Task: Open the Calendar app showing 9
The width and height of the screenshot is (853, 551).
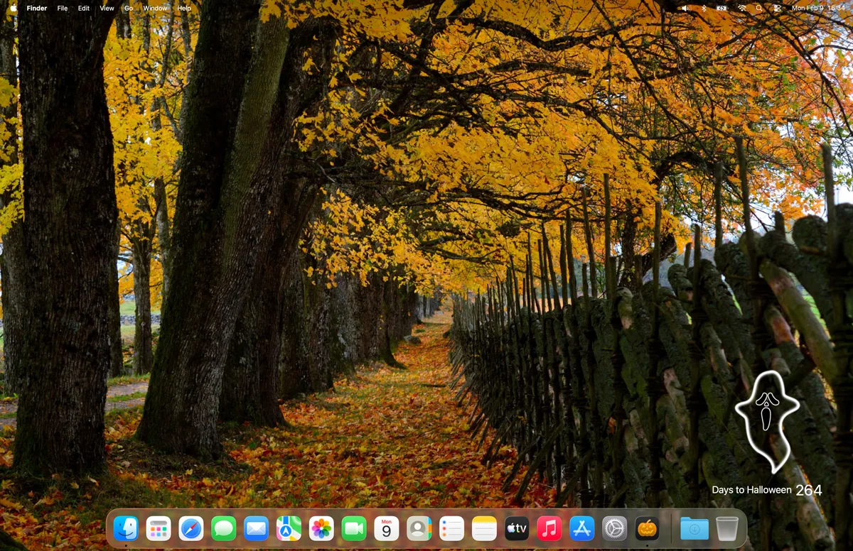Action: click(387, 528)
